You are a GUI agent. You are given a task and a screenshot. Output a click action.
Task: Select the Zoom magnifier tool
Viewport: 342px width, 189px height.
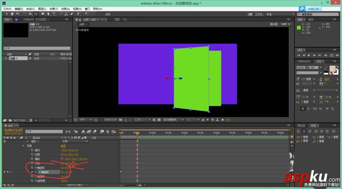[x=18, y=14]
